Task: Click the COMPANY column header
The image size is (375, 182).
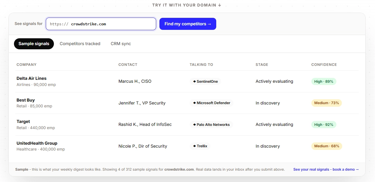Action: pyautogui.click(x=27, y=65)
